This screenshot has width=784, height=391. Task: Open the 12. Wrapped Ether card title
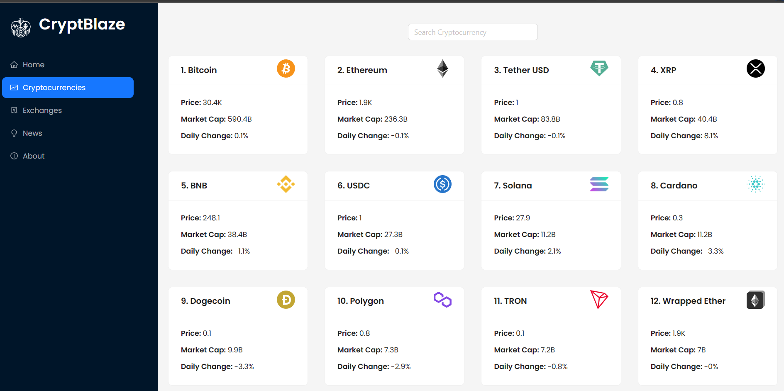(x=688, y=301)
